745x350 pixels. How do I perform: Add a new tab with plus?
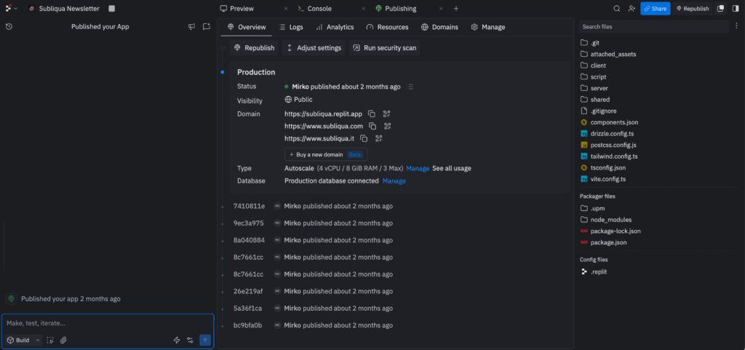[x=456, y=9]
